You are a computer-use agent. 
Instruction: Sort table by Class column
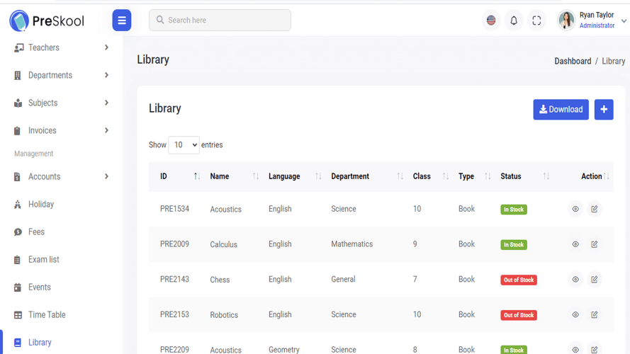pyautogui.click(x=446, y=176)
